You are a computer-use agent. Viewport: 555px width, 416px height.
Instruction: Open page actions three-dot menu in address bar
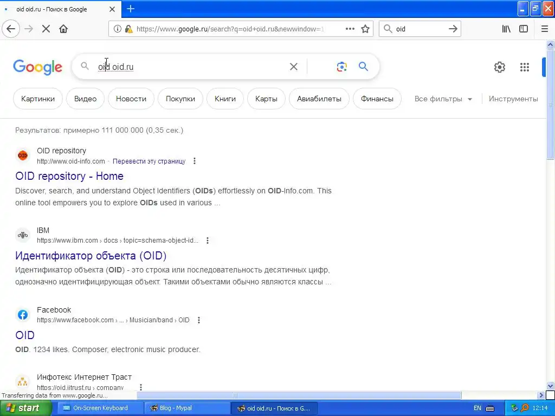[350, 29]
